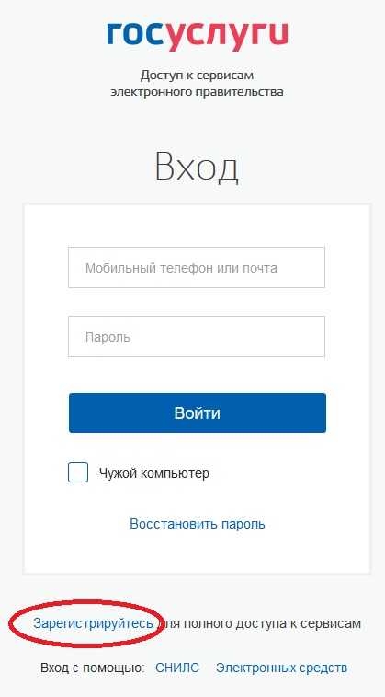Viewport: 385px width, 697px height.
Task: Click the 'для полного доступа к сервисам' text
Action: 260,623
